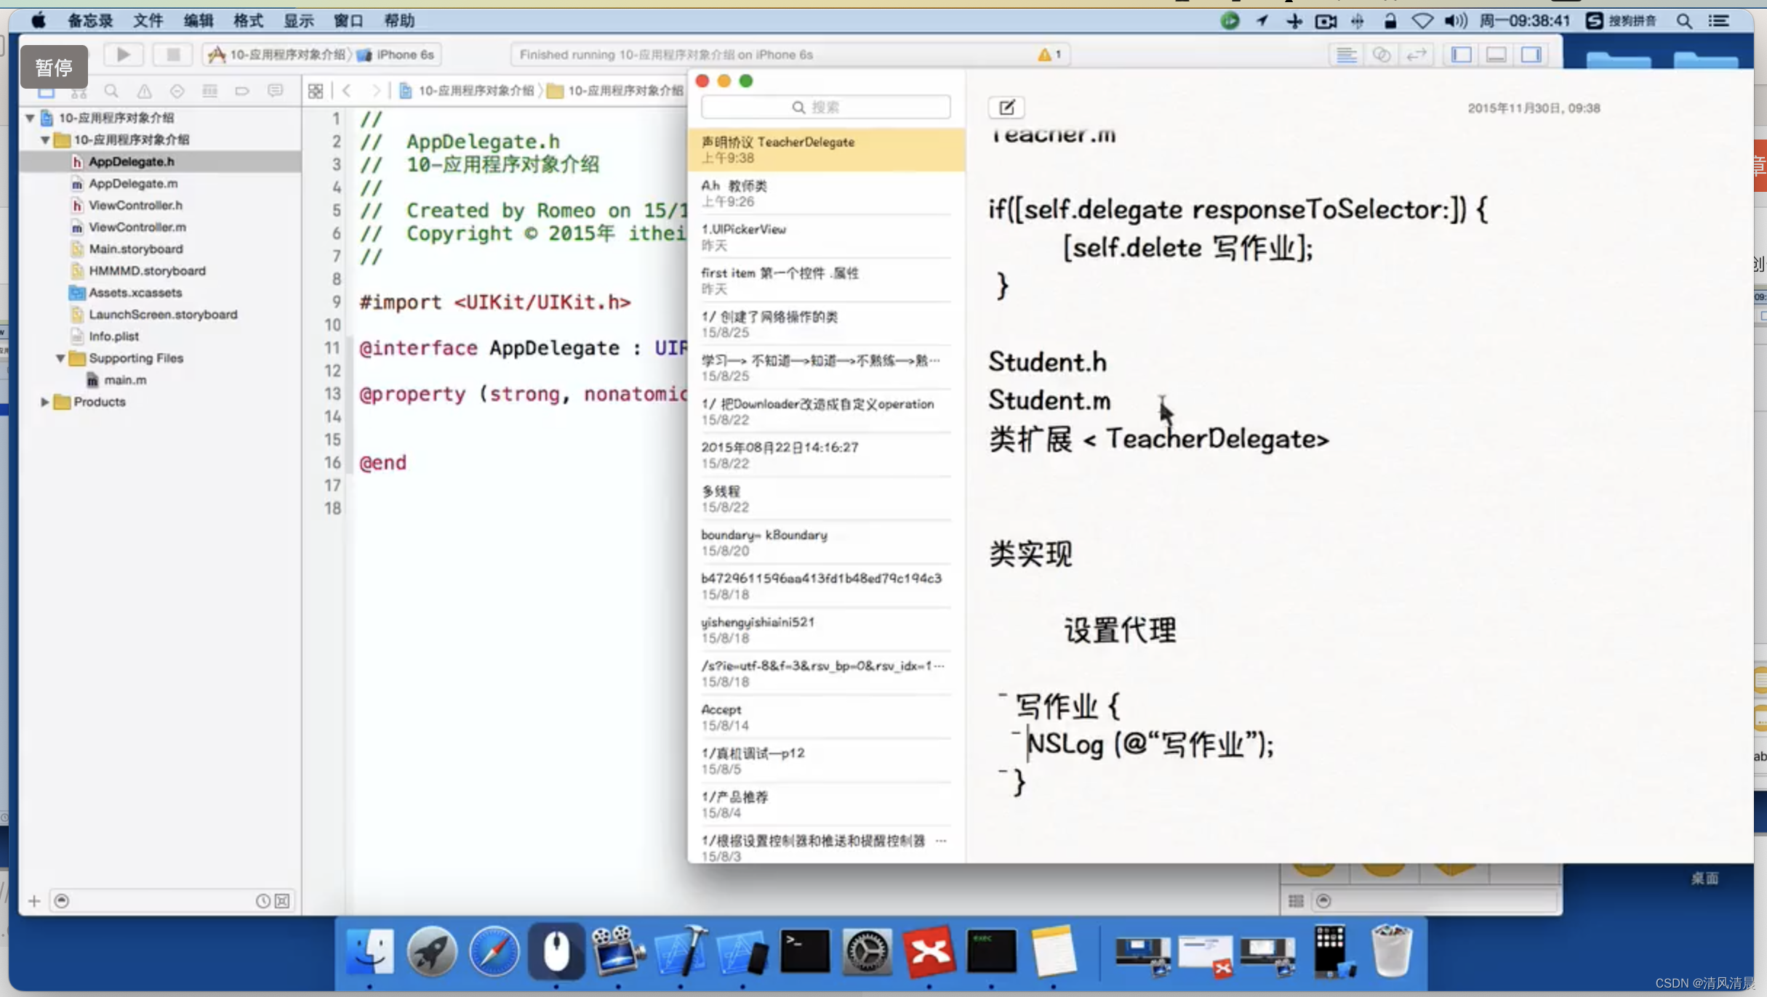Open the 窗口 menu
The image size is (1767, 997).
click(348, 20)
